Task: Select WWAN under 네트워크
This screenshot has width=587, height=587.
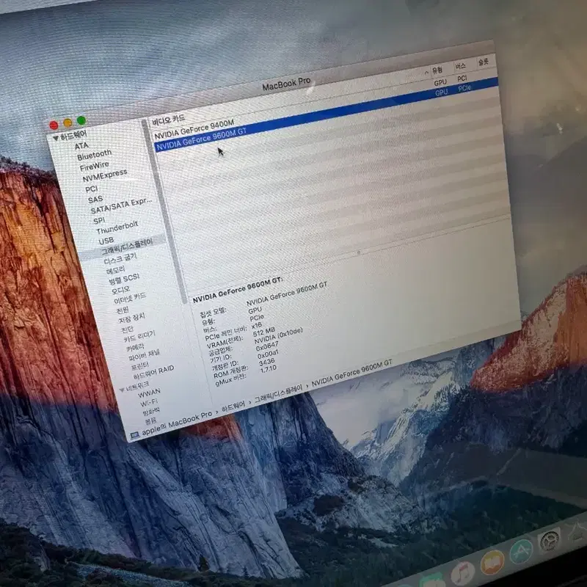Action: click(x=150, y=393)
